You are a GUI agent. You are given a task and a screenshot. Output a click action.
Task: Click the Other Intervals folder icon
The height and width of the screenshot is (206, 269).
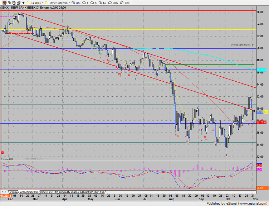[47, 3]
